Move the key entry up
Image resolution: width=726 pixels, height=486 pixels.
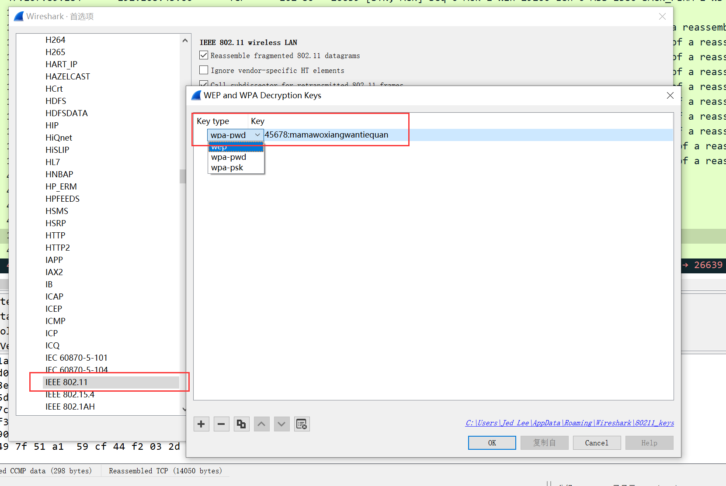coord(261,424)
